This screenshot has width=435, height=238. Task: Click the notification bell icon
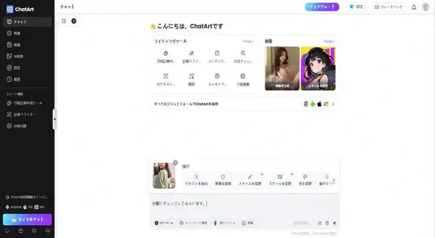(x=414, y=7)
